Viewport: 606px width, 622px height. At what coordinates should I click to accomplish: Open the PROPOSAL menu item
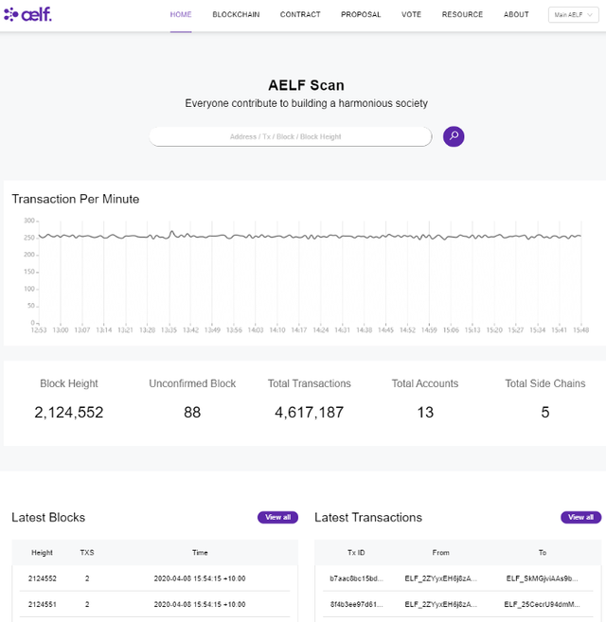[361, 15]
